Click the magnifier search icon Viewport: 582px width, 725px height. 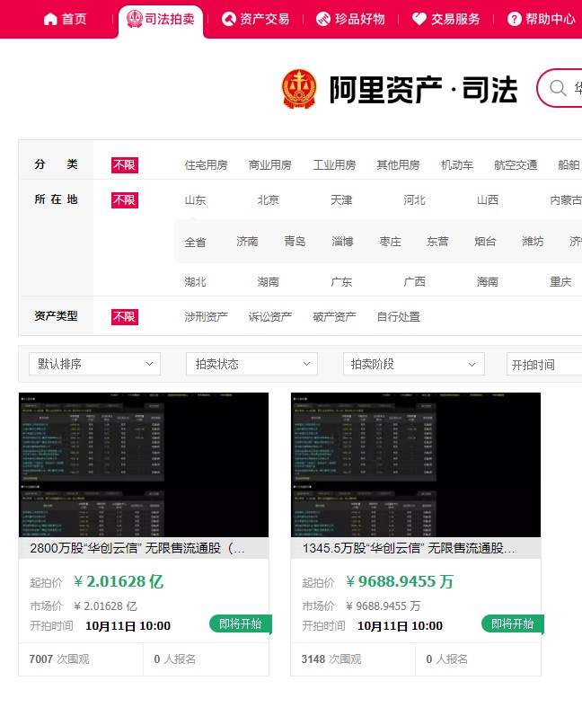[558, 87]
